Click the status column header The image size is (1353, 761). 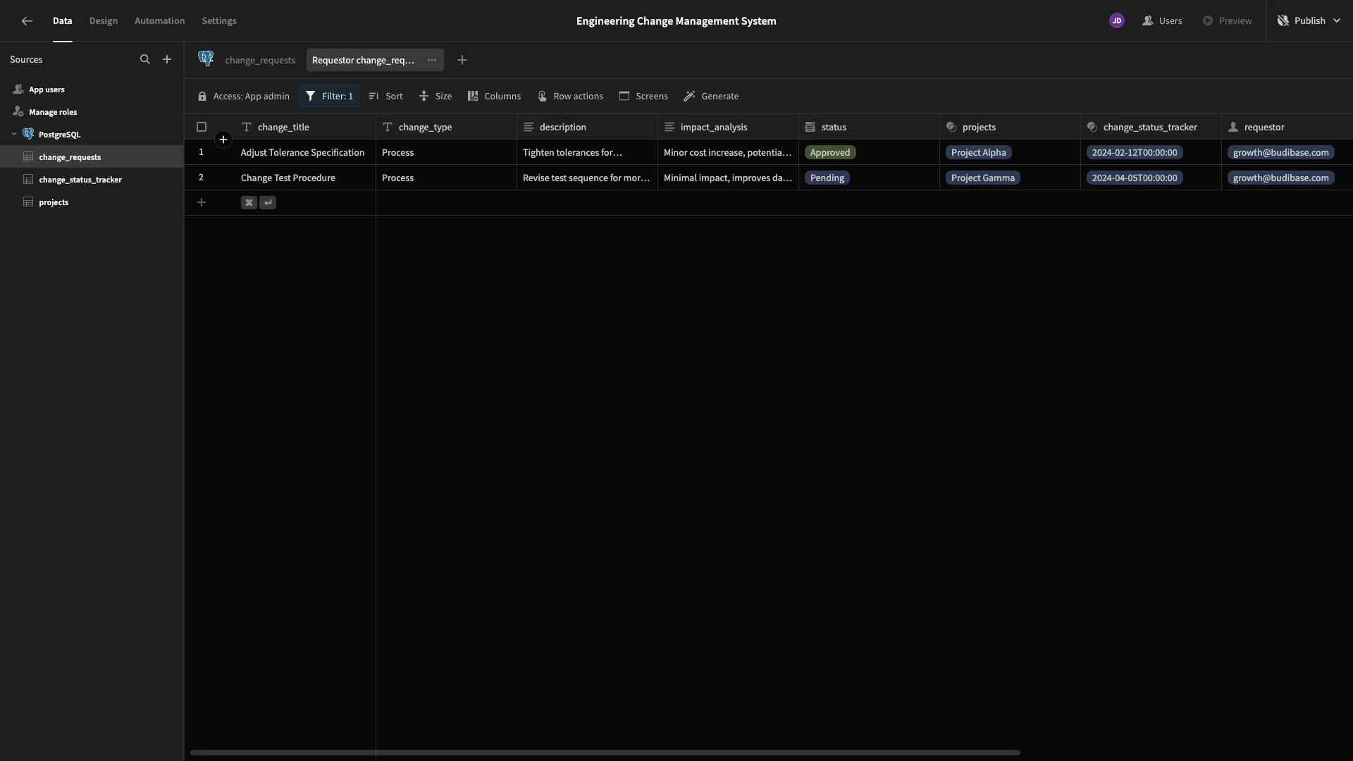869,128
